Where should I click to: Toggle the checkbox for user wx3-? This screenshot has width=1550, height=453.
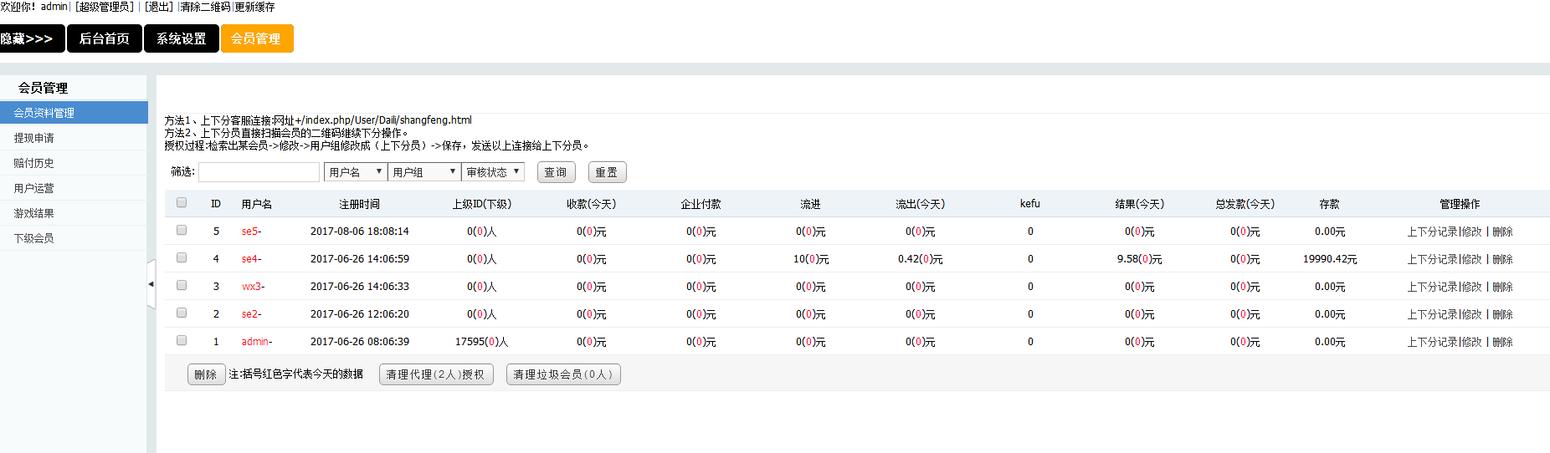click(x=182, y=285)
